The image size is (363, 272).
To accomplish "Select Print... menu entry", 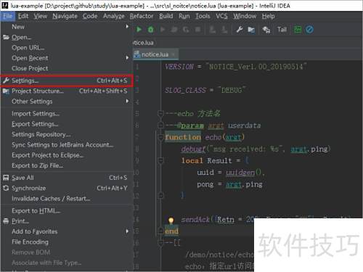I will pos(66,221).
